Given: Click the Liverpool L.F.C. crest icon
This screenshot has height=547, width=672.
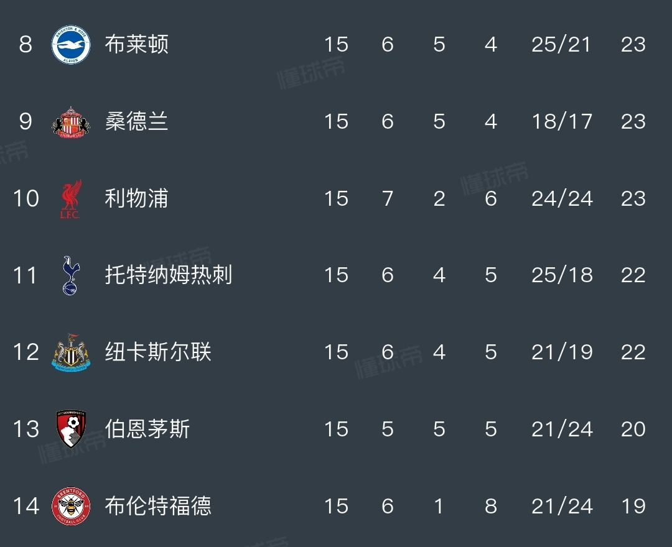Looking at the screenshot, I should [71, 199].
